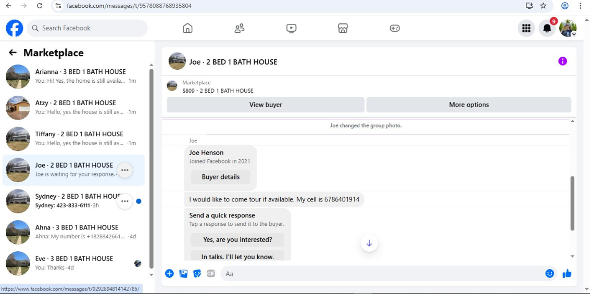Click install app icon in address bar
Viewport: 590px width, 294px height.
(x=530, y=6)
